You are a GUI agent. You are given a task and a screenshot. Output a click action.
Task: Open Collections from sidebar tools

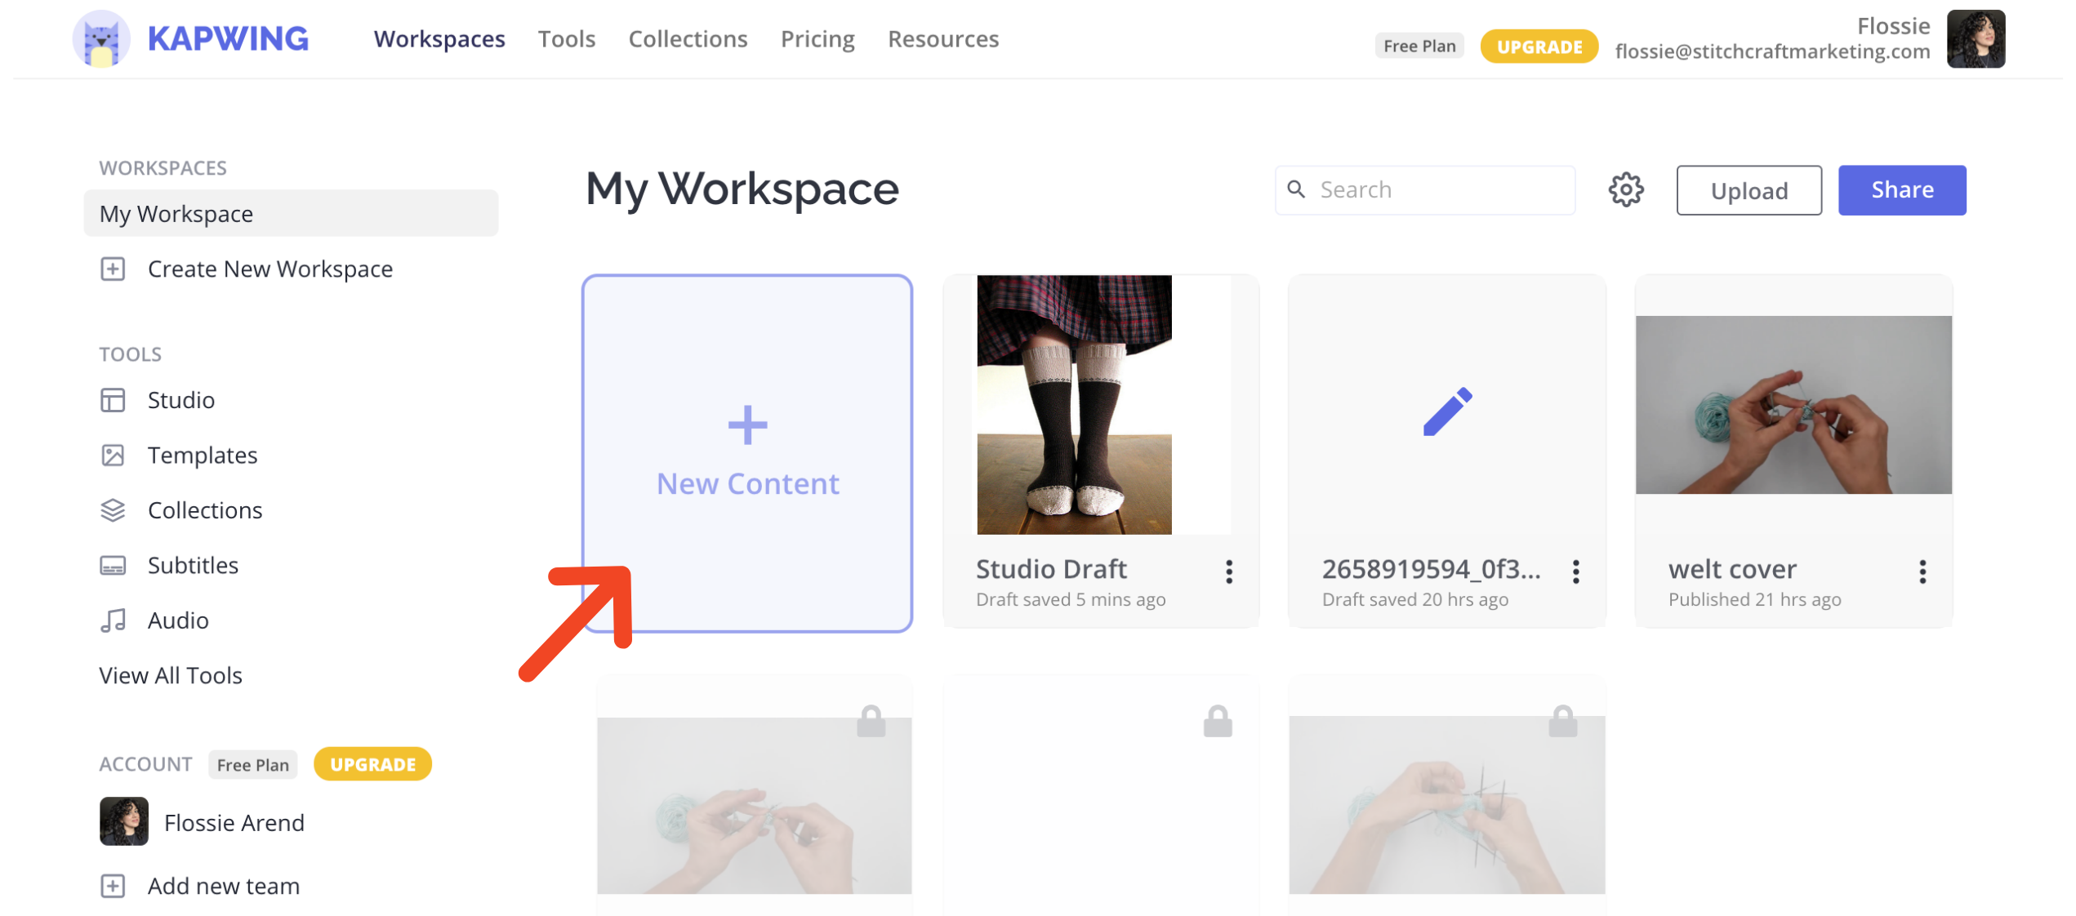[205, 510]
